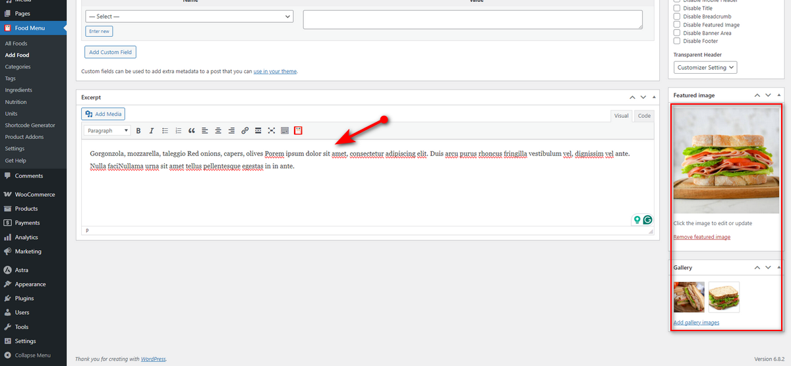The width and height of the screenshot is (791, 366).
Task: Switch to Visual editor tab
Action: point(621,116)
